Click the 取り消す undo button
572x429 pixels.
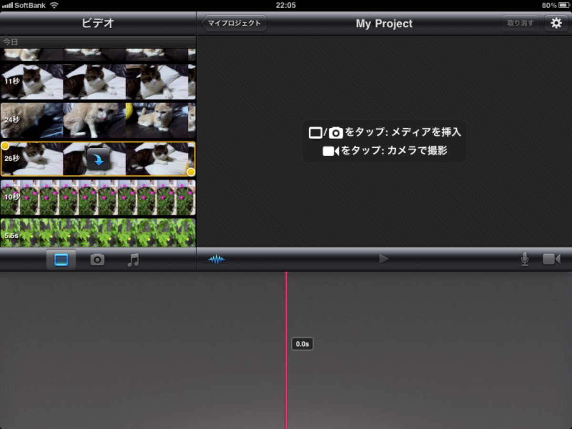click(521, 23)
